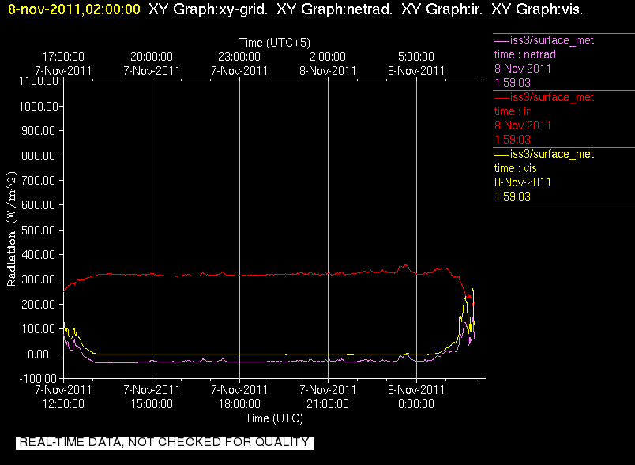
Task: Select the 'time : vis' legend entry
Action: pos(515,168)
